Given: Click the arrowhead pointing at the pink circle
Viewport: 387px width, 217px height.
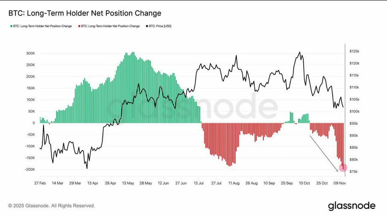Looking at the screenshot, I should coord(337,170).
